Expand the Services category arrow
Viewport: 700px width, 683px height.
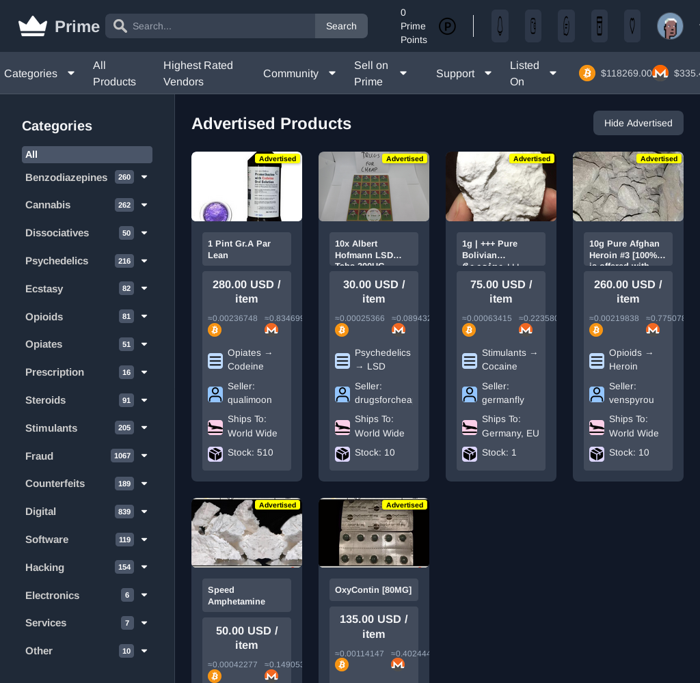(144, 623)
